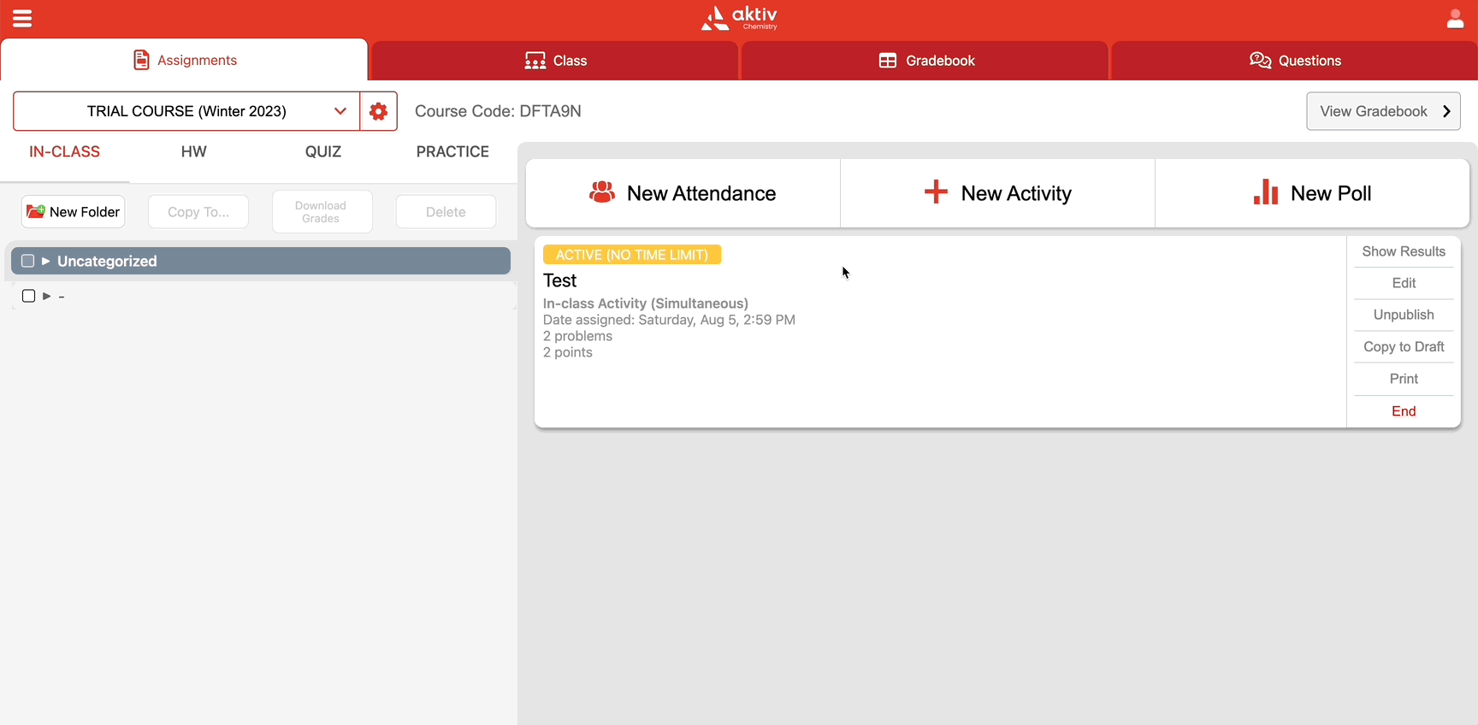
Task: Select the Test activity title
Action: pyautogui.click(x=560, y=280)
